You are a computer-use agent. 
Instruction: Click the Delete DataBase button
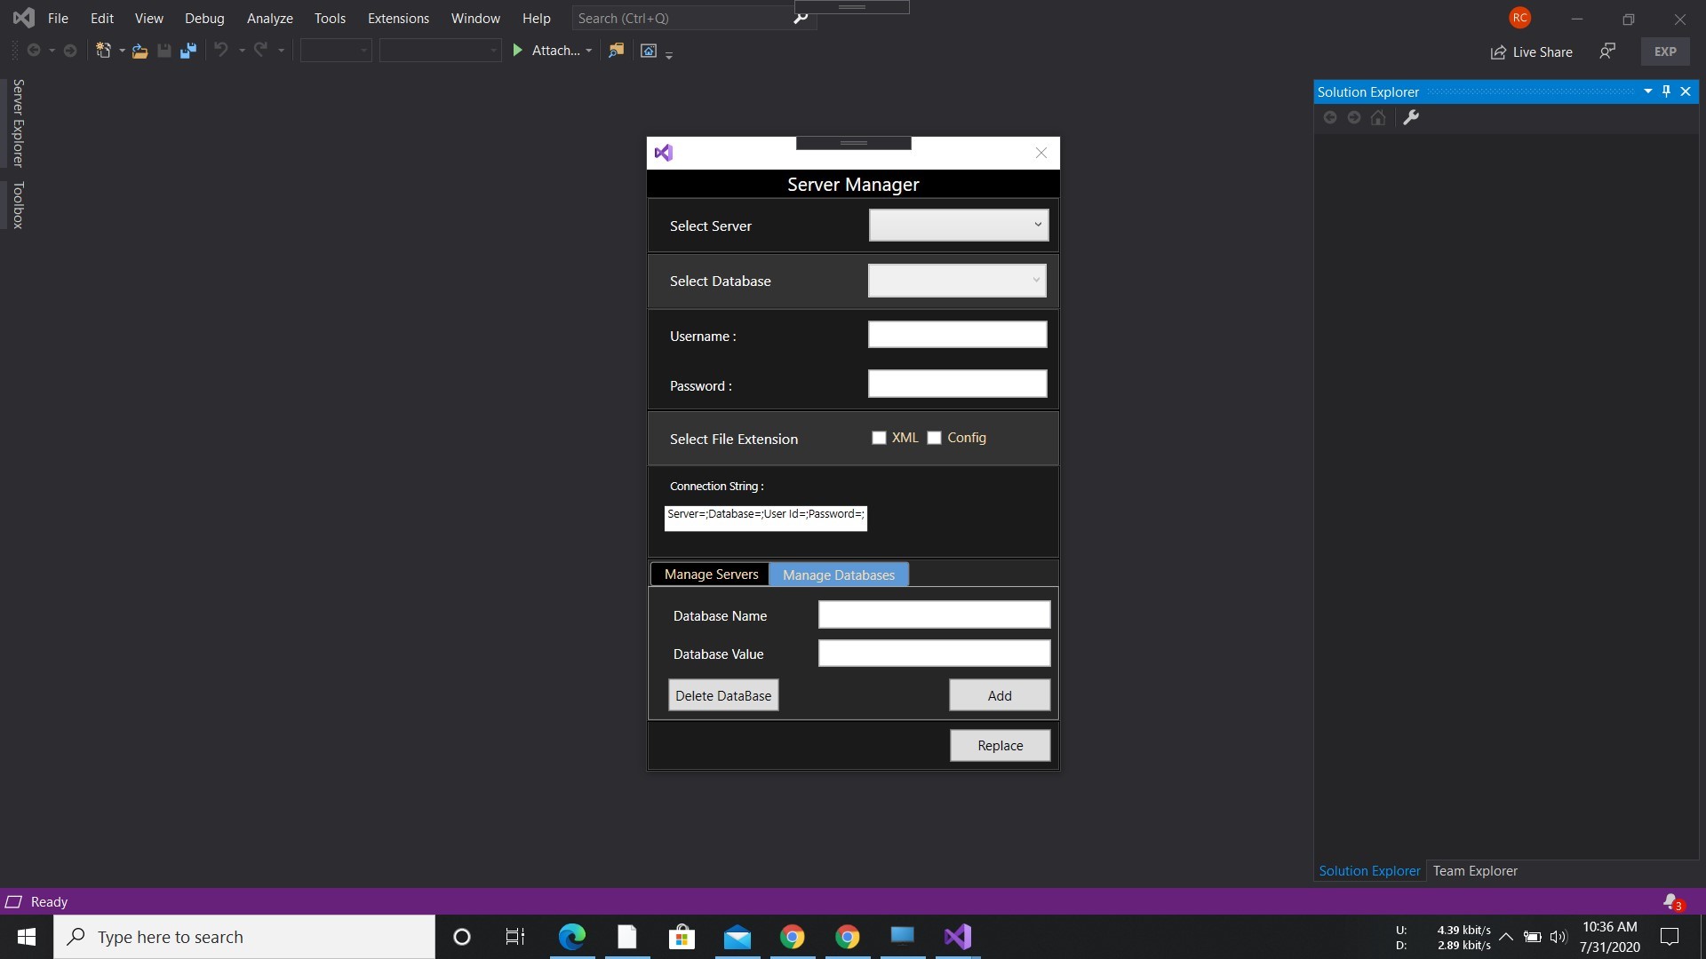(x=723, y=695)
